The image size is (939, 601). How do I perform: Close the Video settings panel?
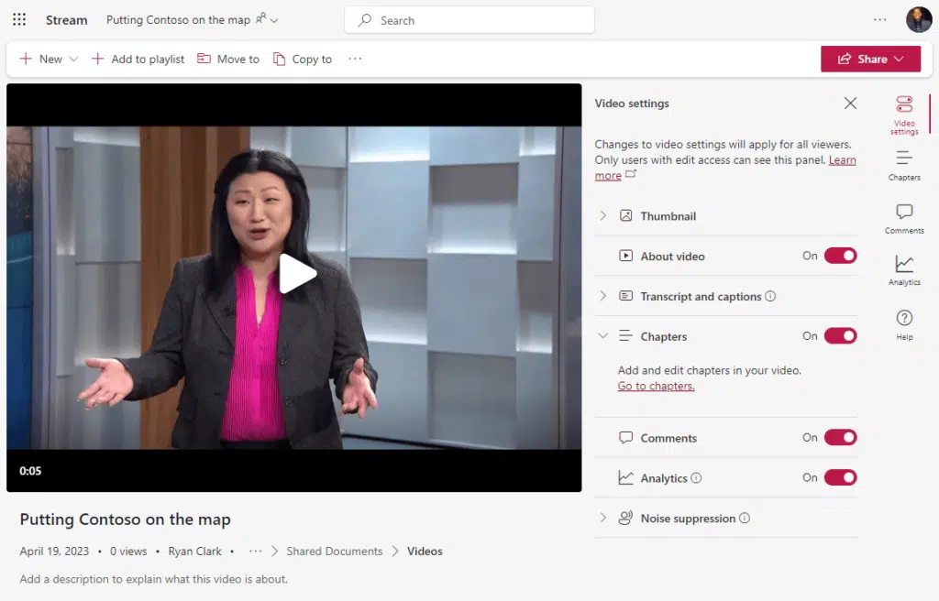pyautogui.click(x=850, y=104)
